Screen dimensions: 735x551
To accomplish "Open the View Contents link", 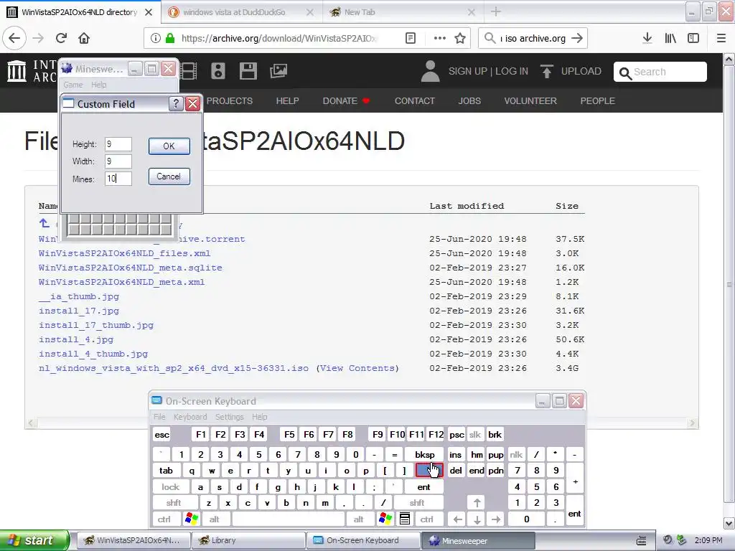I will click(357, 368).
